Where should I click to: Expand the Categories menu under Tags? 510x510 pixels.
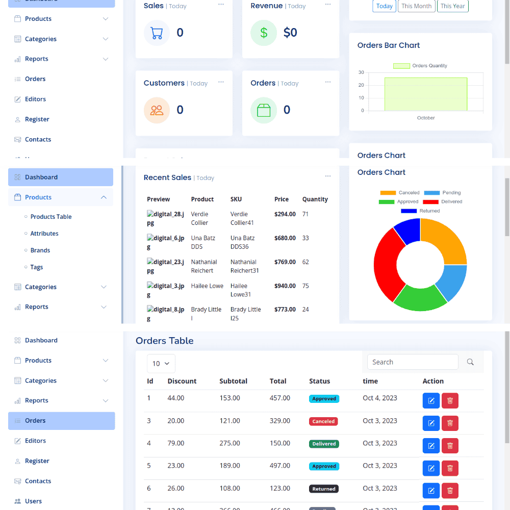[x=61, y=287]
